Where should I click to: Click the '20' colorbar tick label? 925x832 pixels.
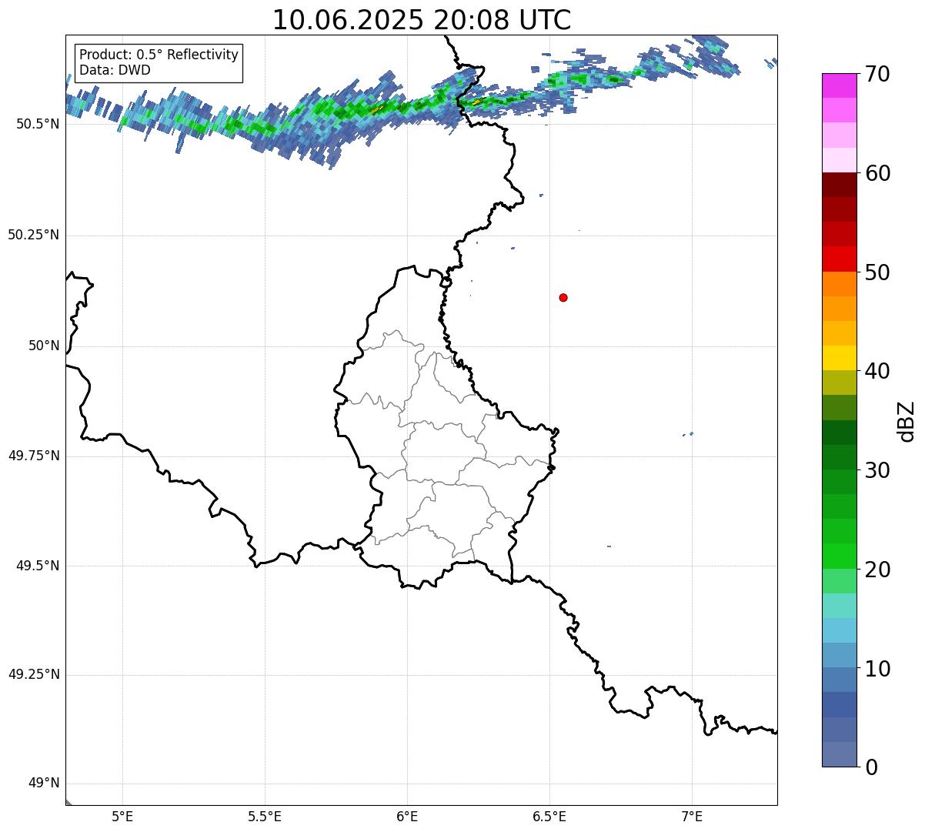(878, 570)
